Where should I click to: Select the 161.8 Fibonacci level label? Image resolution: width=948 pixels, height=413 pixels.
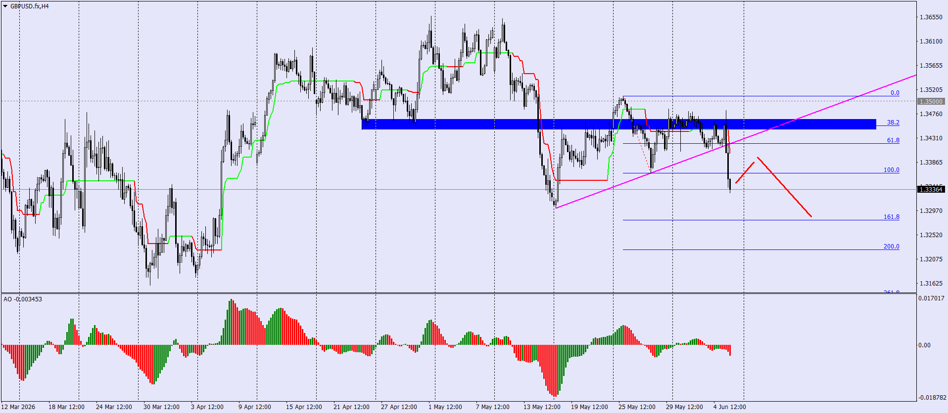pyautogui.click(x=892, y=217)
